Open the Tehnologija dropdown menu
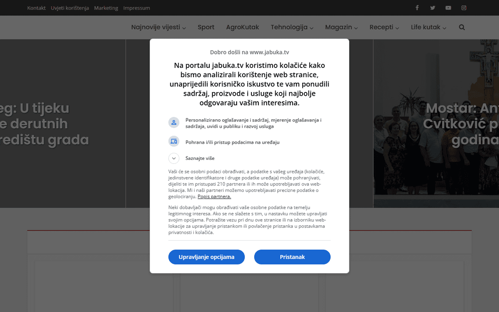Viewport: 499px width, 312px height. pos(292,27)
